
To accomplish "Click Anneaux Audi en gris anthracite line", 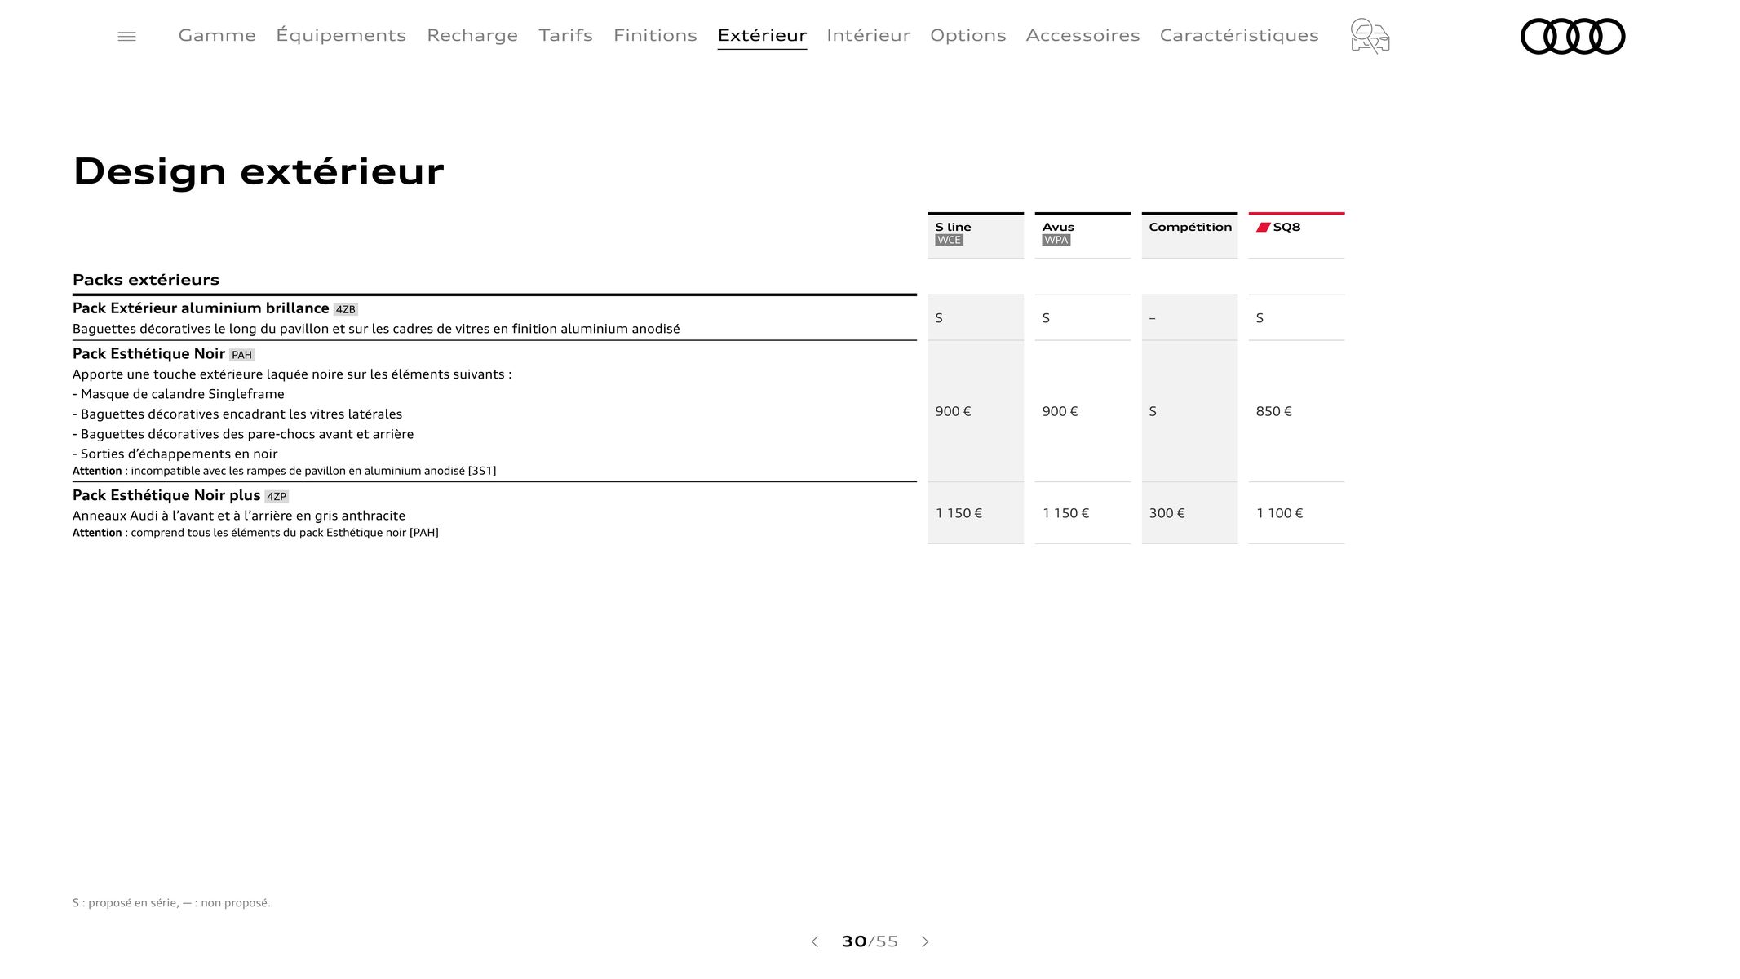I will tap(239, 516).
